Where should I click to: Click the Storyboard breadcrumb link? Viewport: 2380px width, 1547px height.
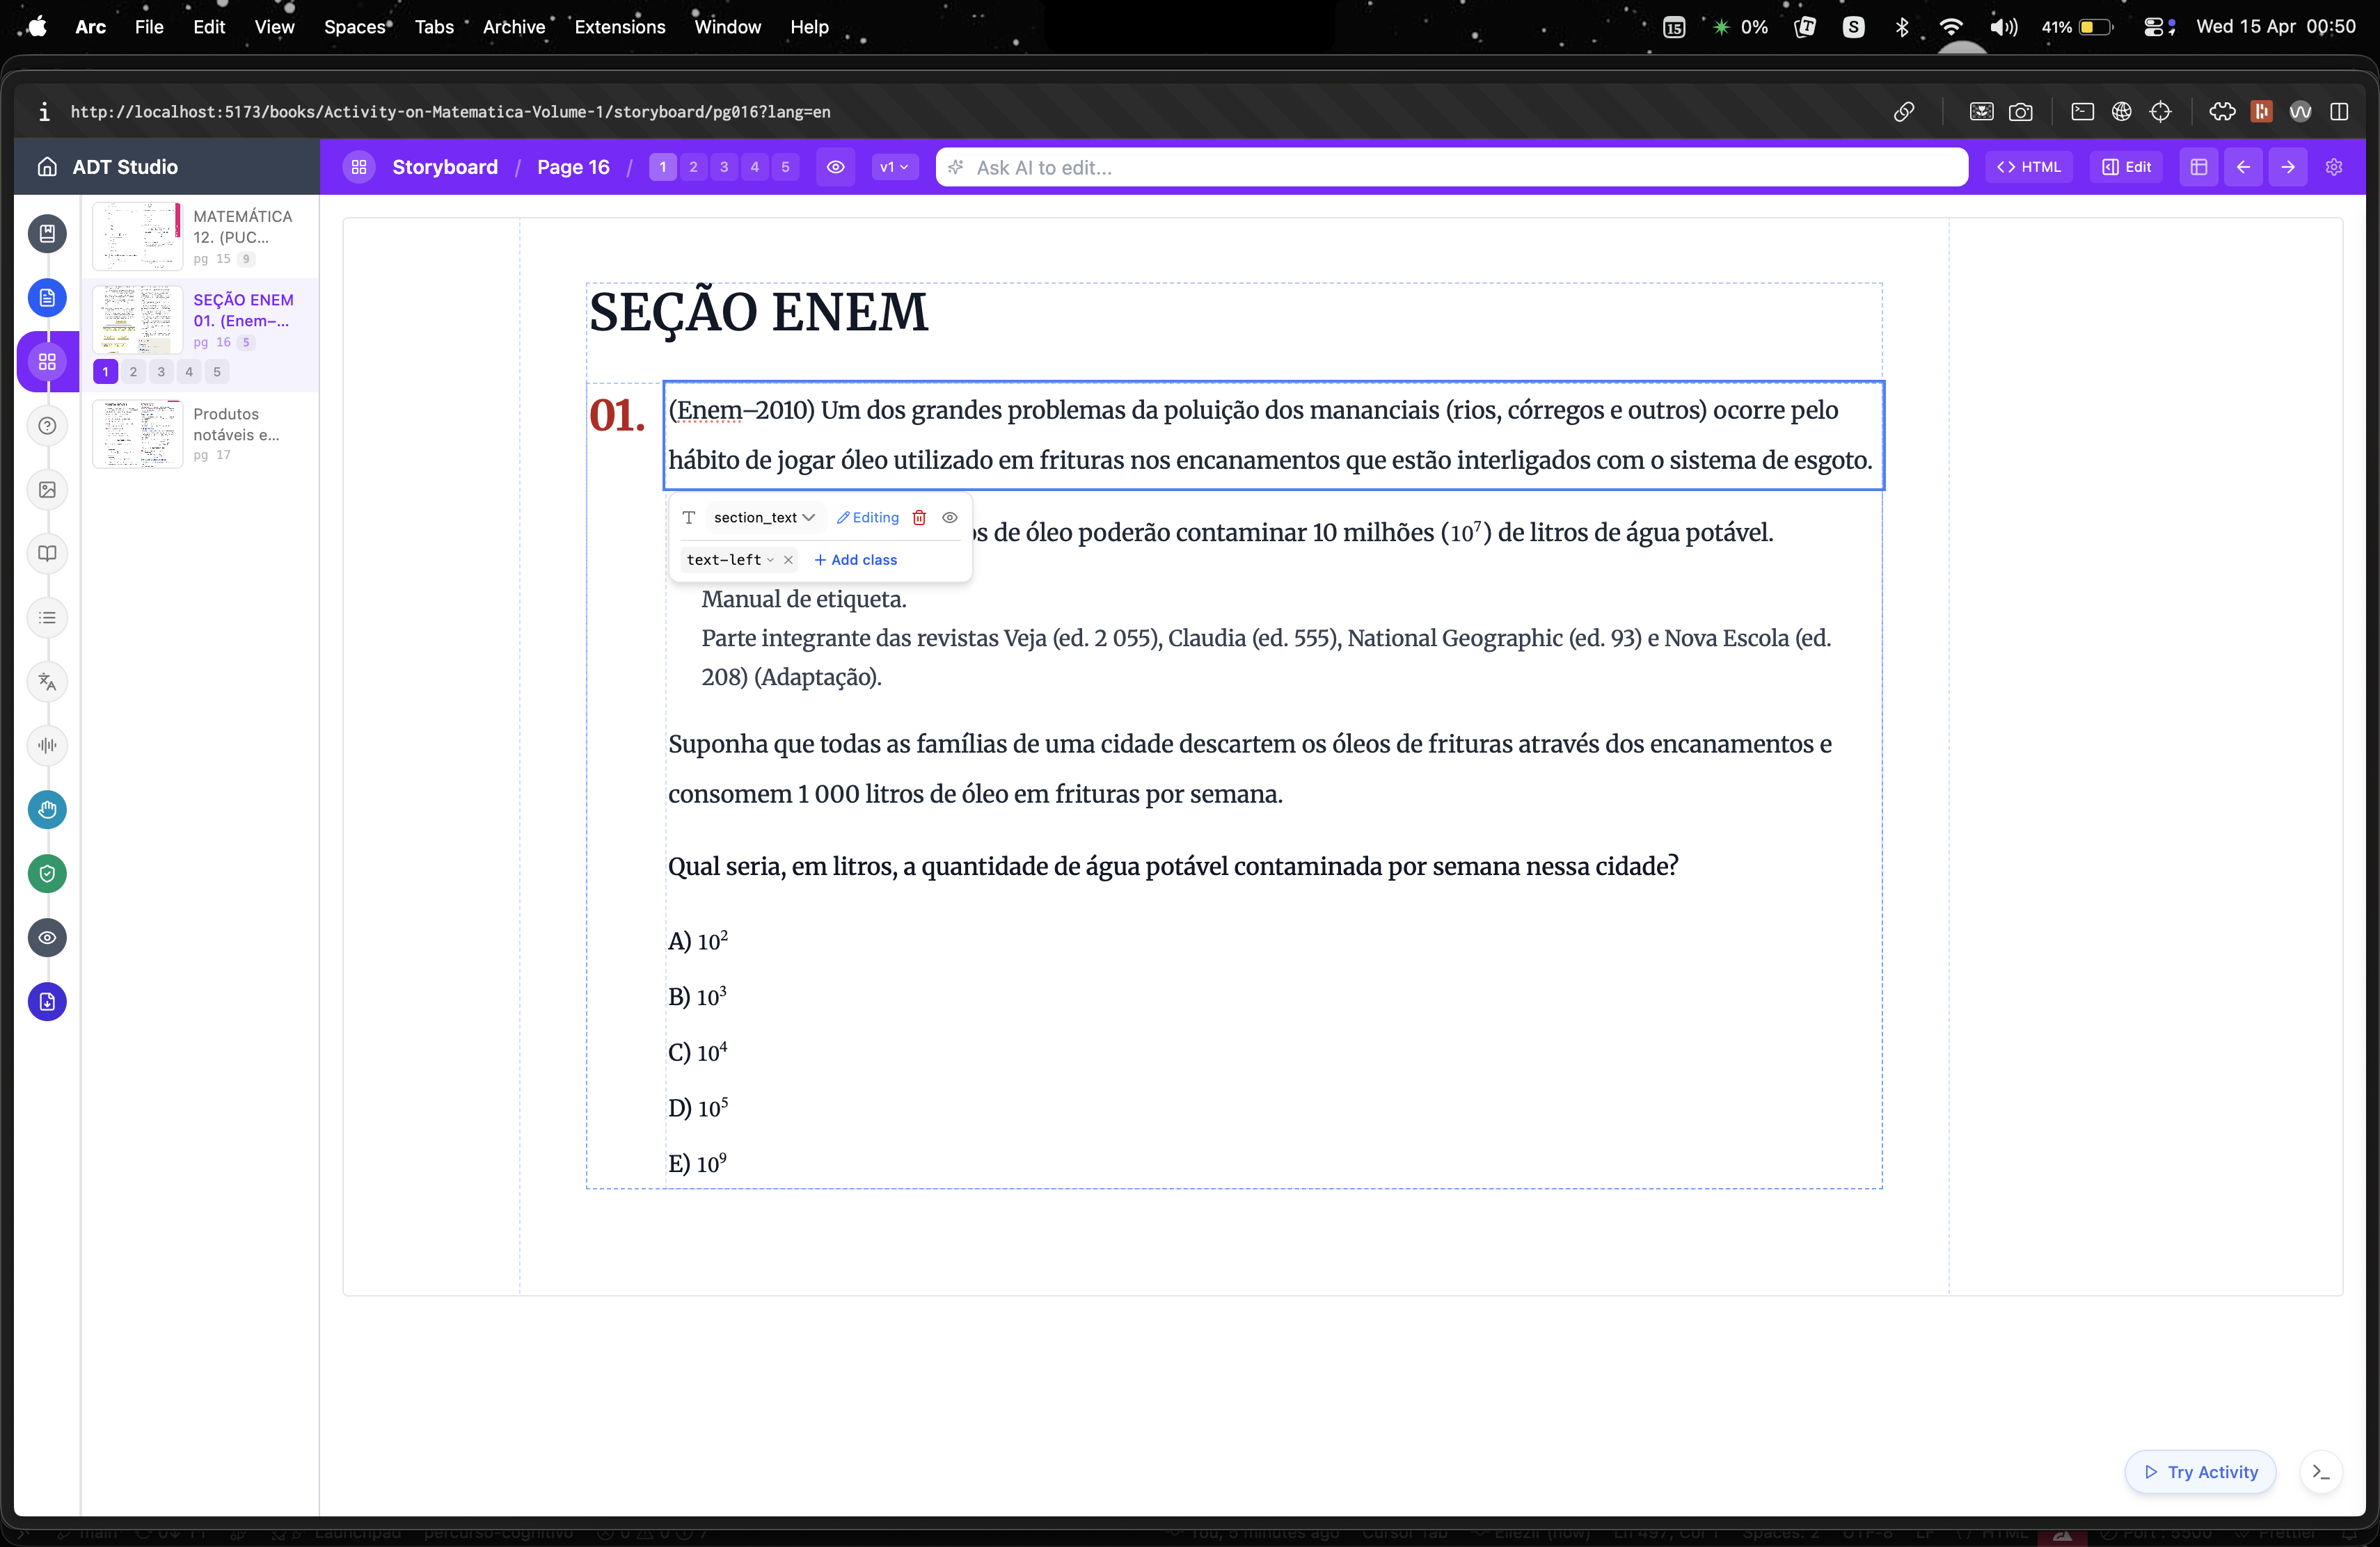point(444,167)
